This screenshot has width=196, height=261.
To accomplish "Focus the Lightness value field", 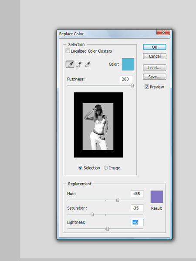I will coord(137,222).
